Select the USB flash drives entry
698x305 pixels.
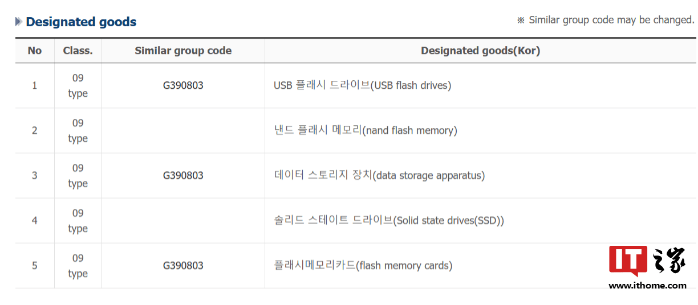362,85
